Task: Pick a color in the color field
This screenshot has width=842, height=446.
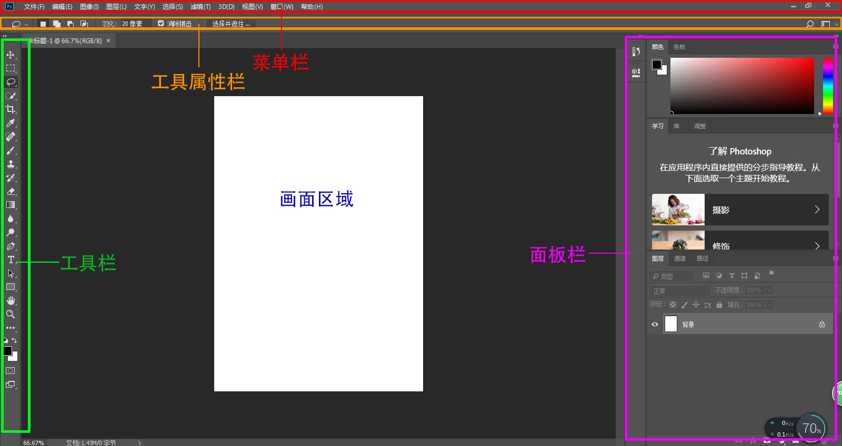Action: click(x=742, y=86)
